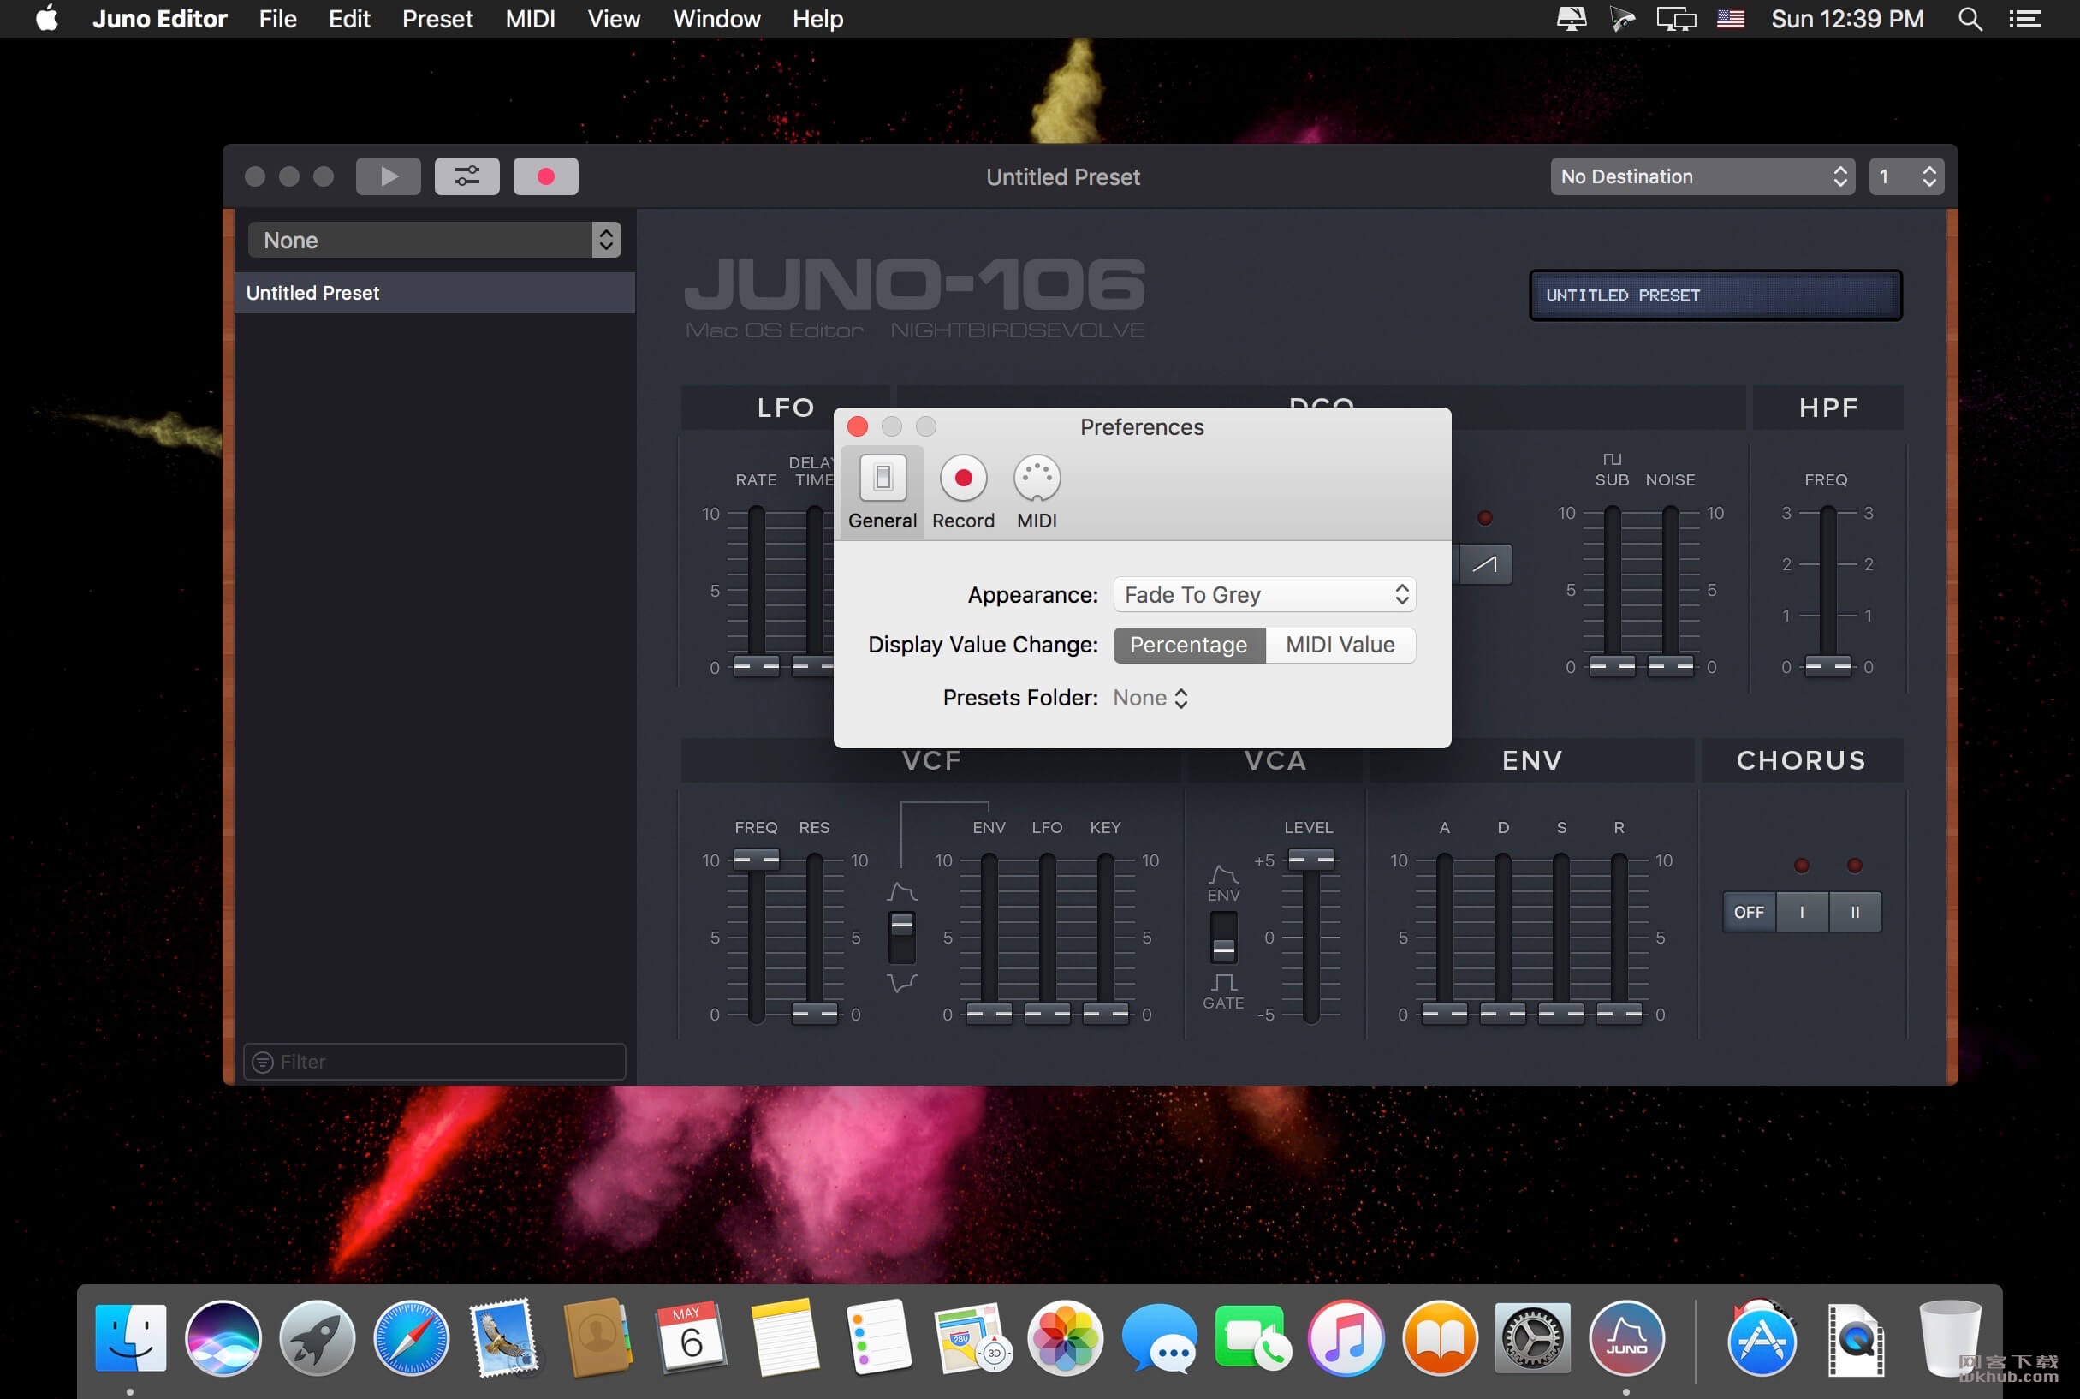Choose MIDI Value display option
Image resolution: width=2080 pixels, height=1399 pixels.
[1340, 644]
